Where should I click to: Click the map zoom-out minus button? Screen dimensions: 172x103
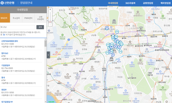pos(50,25)
